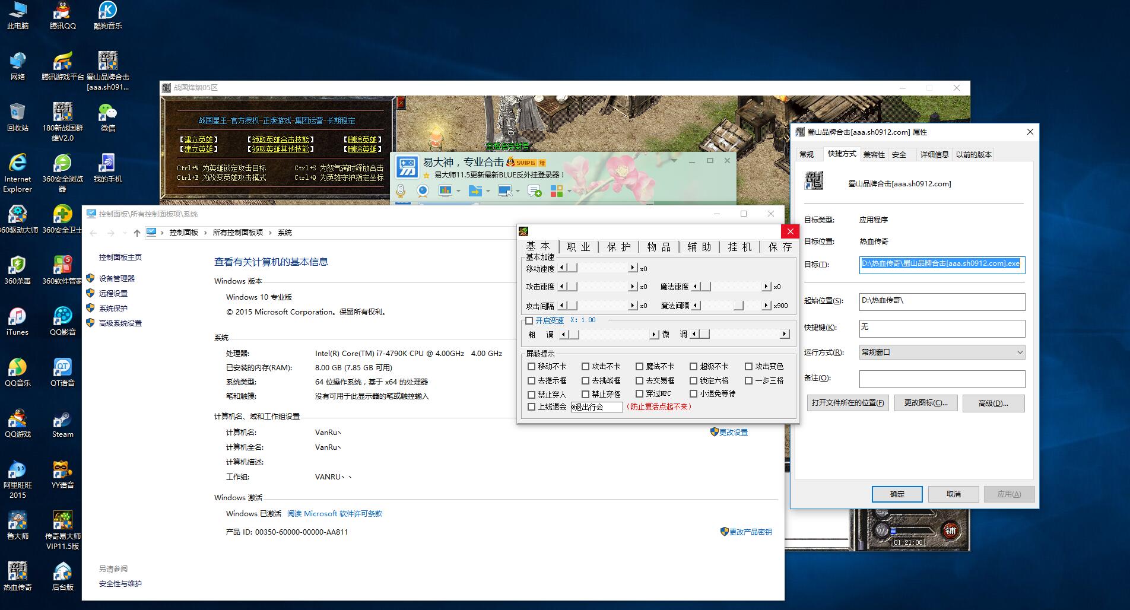Expand 所有控制面板项 breadcrumb chevron
This screenshot has height=610, width=1130.
coord(270,233)
